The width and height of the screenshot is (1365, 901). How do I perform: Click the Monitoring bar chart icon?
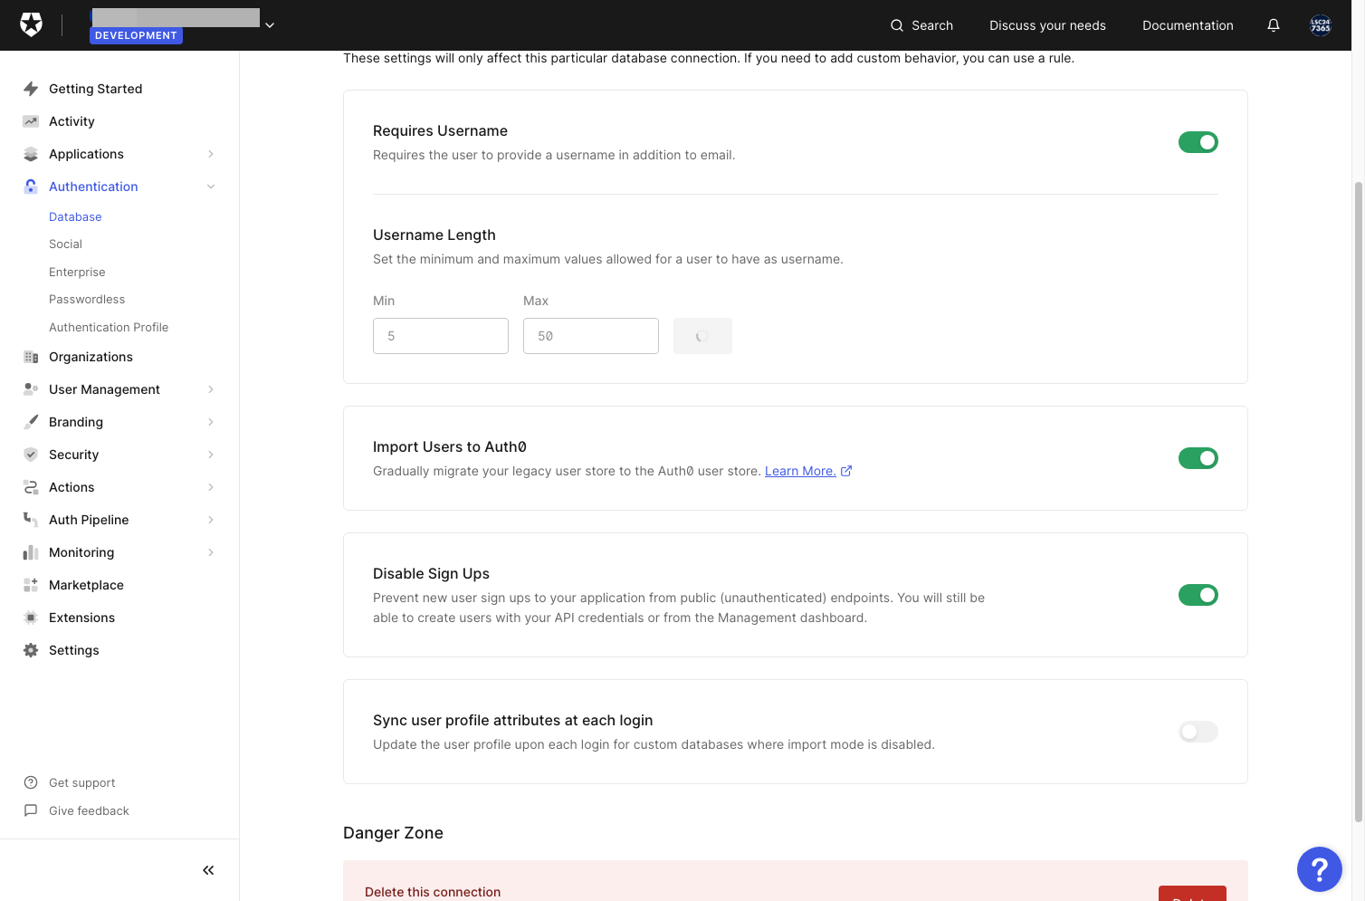tap(31, 552)
